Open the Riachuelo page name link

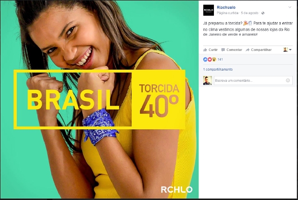point(226,7)
